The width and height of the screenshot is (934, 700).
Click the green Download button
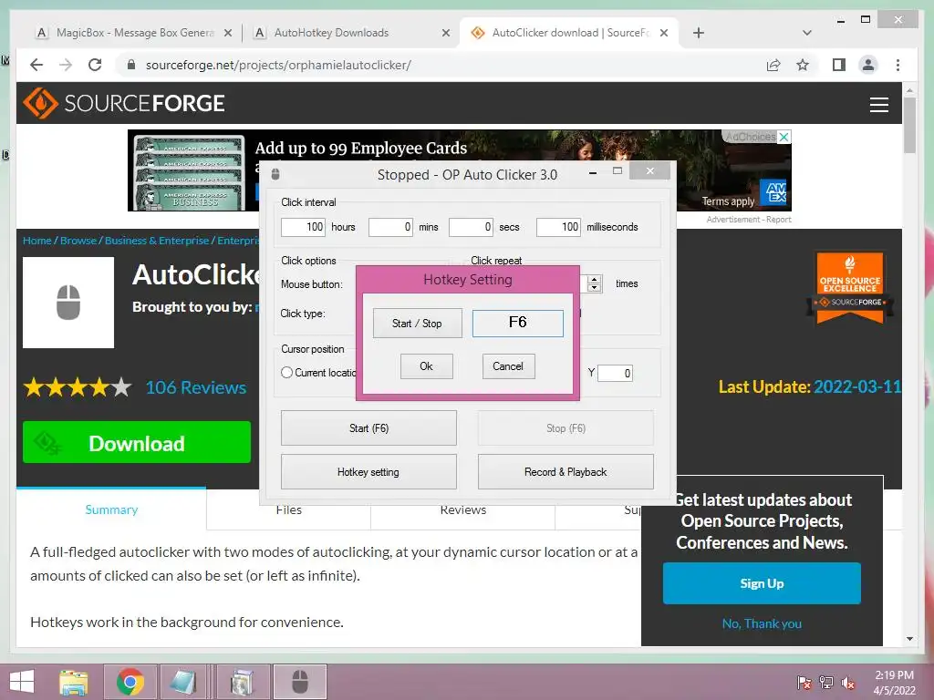click(x=137, y=442)
